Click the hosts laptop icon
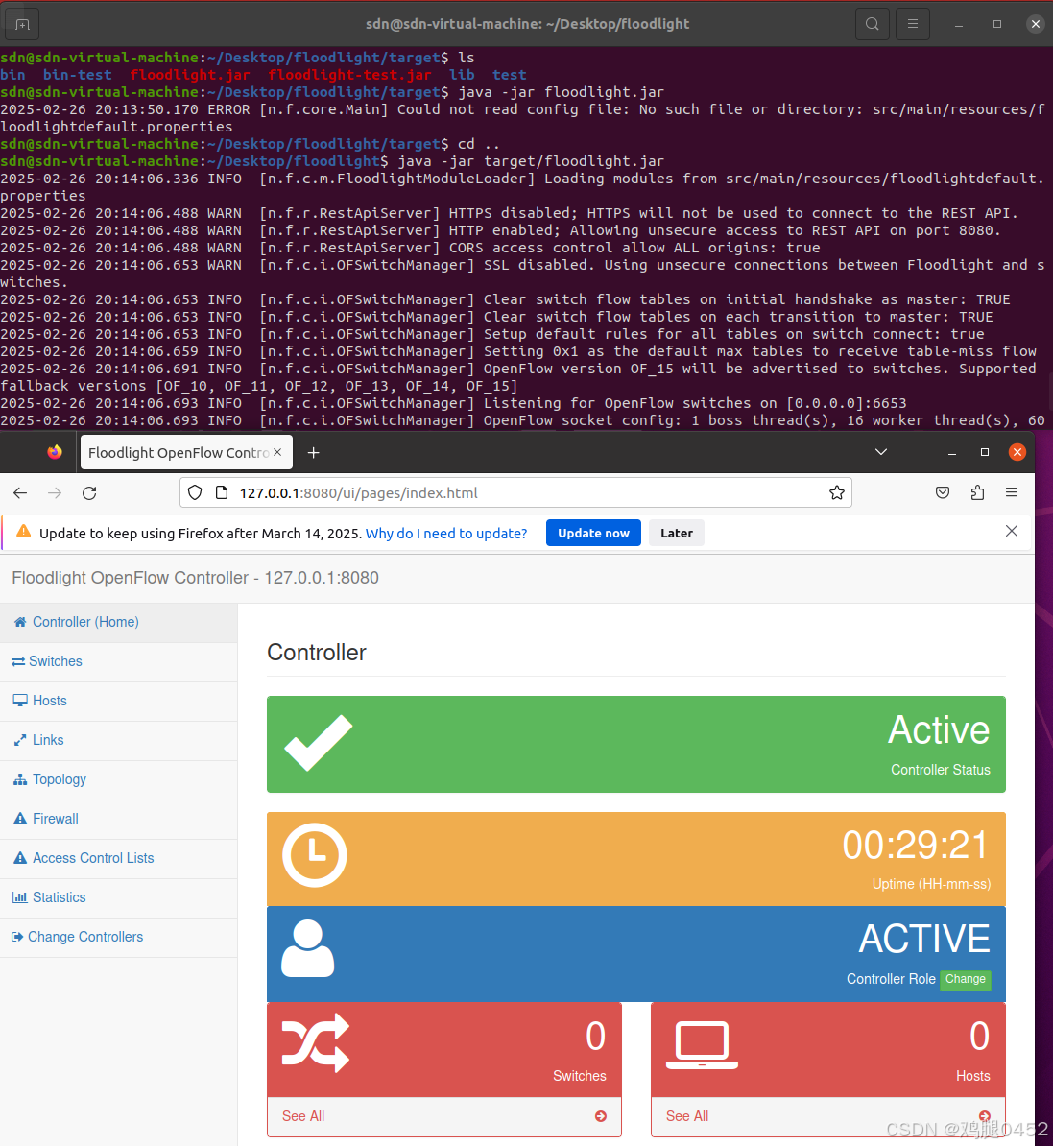The image size is (1053, 1146). pos(702,1046)
